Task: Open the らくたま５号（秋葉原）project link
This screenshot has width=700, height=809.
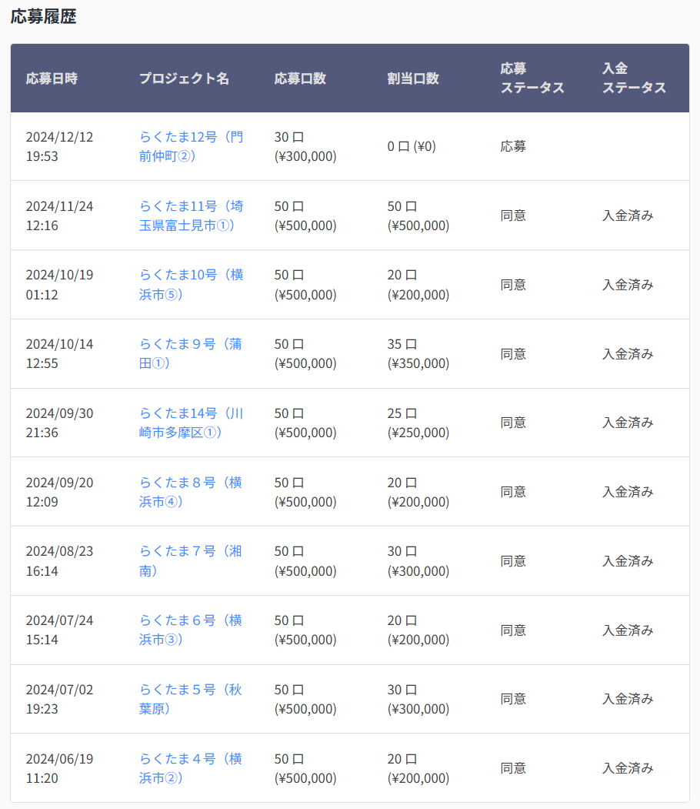Action: (x=190, y=699)
